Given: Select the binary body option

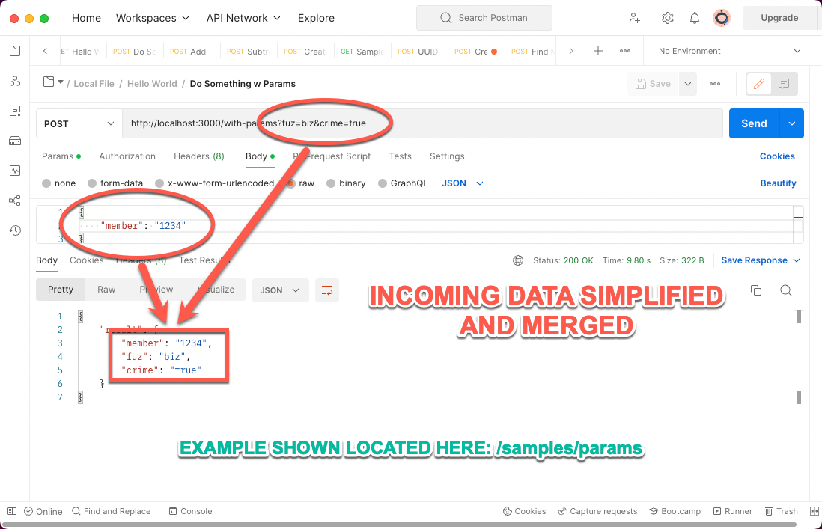Looking at the screenshot, I should [346, 183].
